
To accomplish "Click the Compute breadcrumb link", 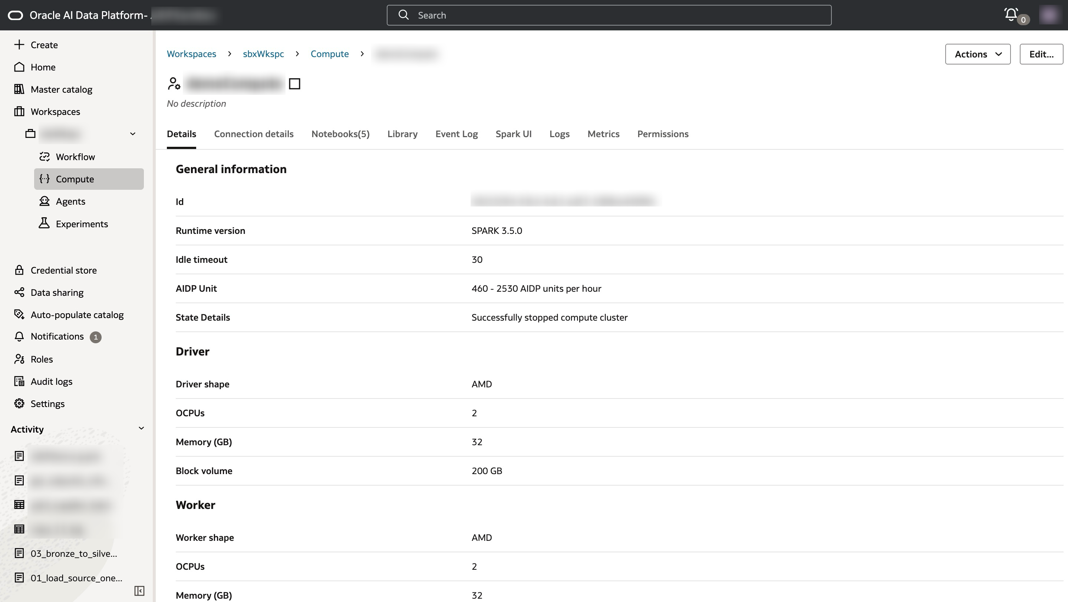I will tap(330, 54).
